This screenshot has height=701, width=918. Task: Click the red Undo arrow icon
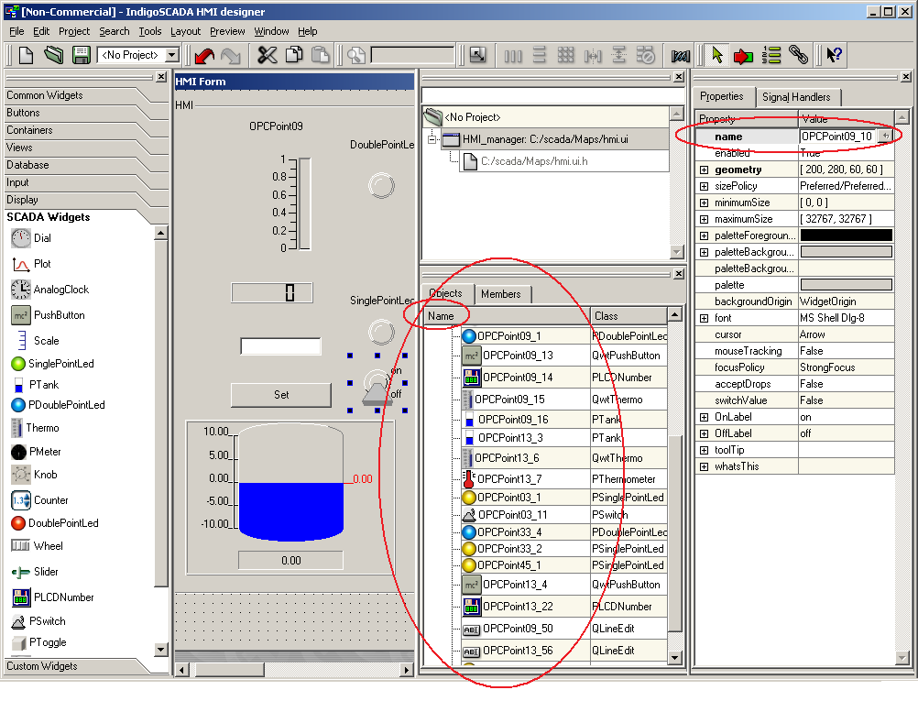coord(205,56)
